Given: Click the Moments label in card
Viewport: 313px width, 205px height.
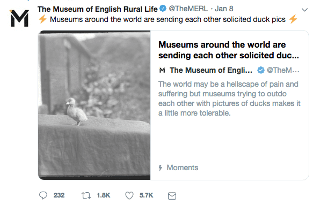Looking at the screenshot, I should [183, 168].
